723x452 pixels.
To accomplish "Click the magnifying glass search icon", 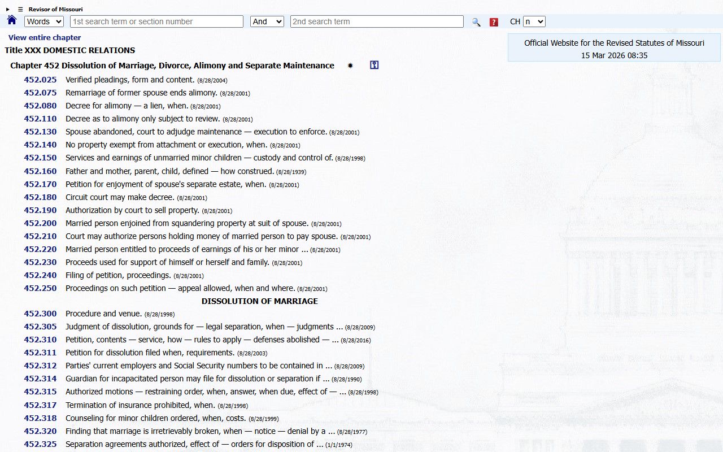I will [x=476, y=22].
